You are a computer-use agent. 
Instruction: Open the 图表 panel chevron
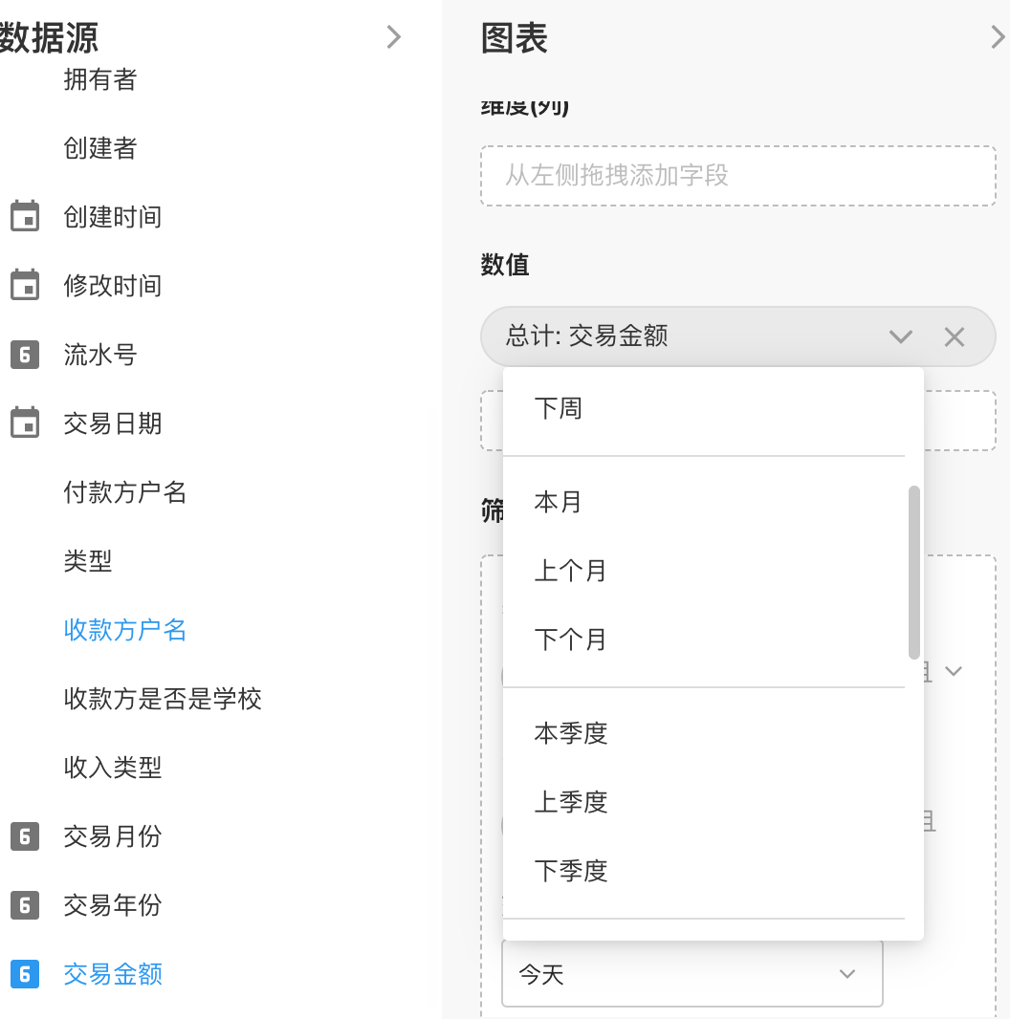coord(996,36)
